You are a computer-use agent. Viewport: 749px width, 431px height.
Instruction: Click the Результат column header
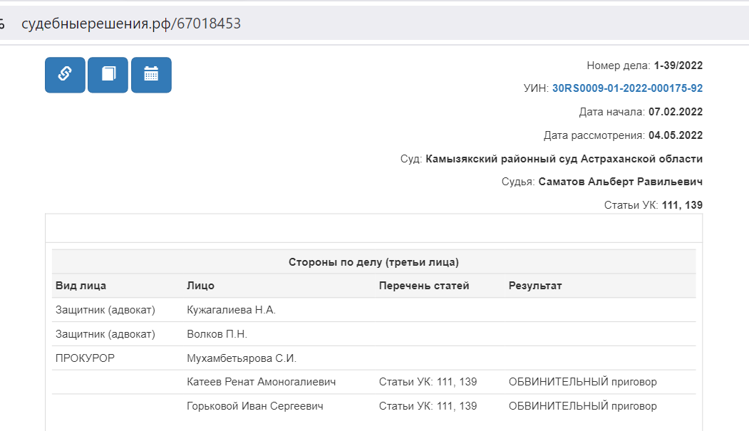(535, 286)
